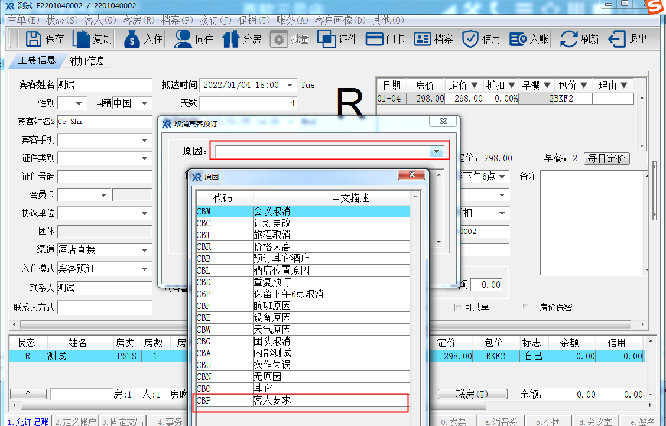Click the 退出 exit icon
The width and height of the screenshot is (666, 426).
coord(617,39)
